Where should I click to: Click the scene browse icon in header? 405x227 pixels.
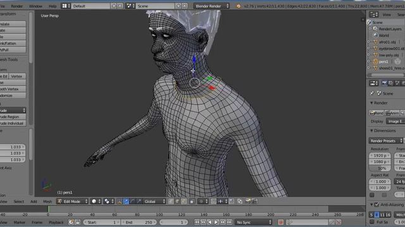(130, 6)
